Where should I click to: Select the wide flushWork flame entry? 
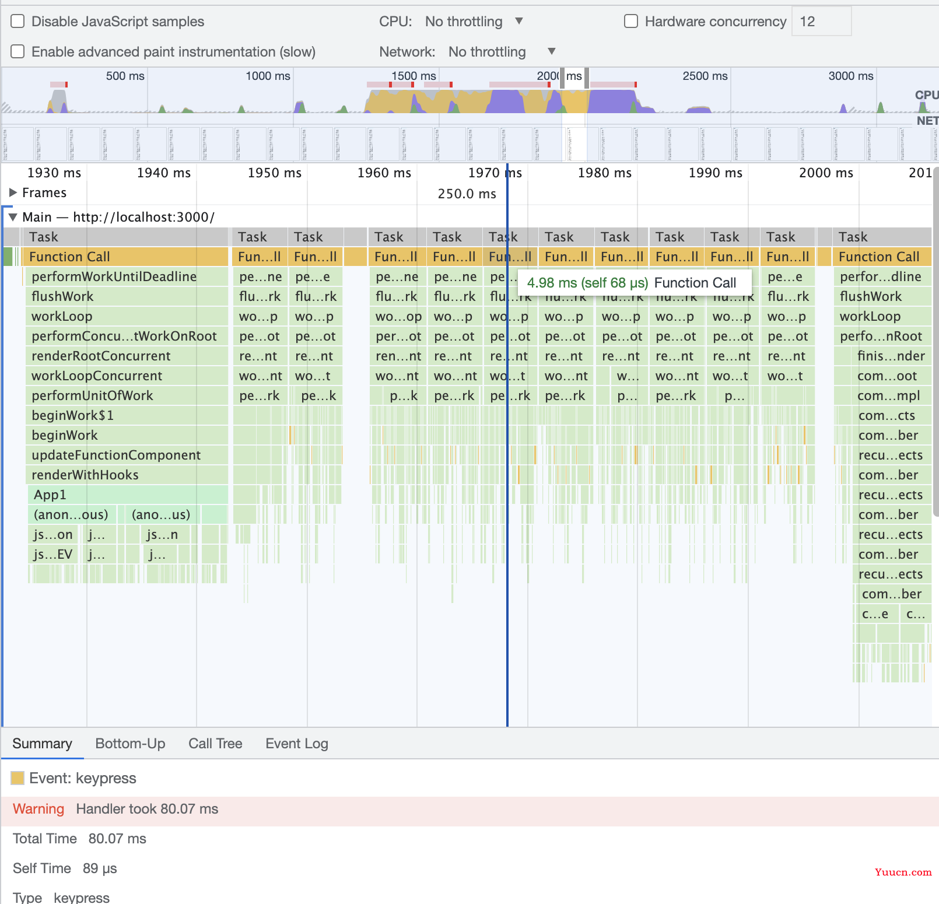127,296
